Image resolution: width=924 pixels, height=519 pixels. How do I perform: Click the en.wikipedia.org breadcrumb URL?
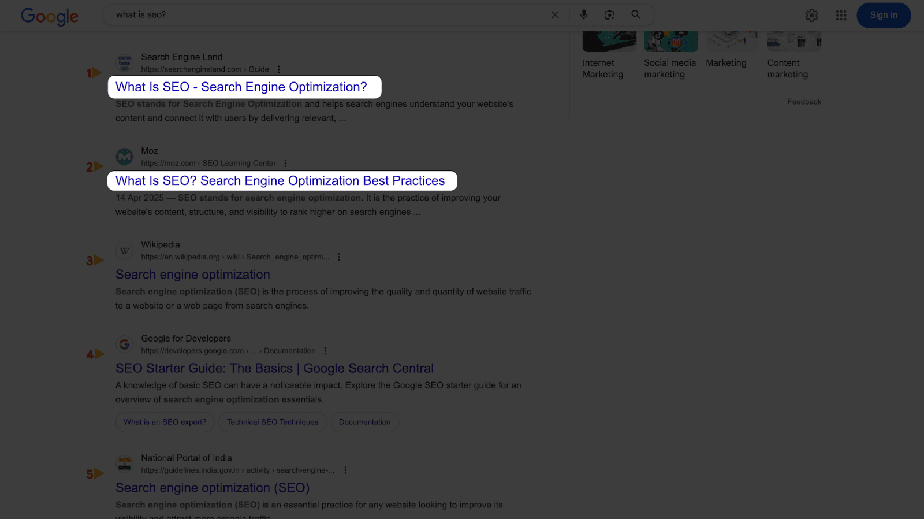point(236,257)
